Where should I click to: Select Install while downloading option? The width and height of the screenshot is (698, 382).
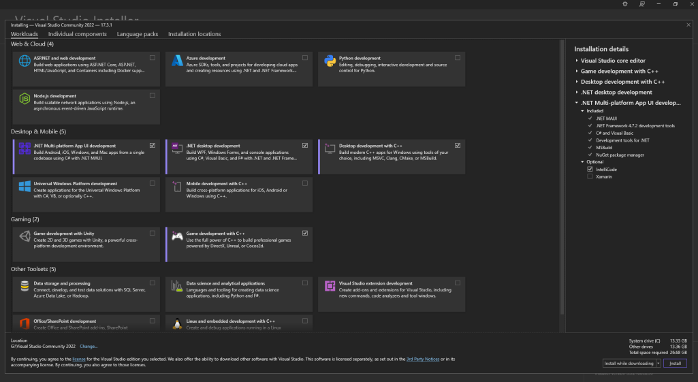pyautogui.click(x=629, y=364)
